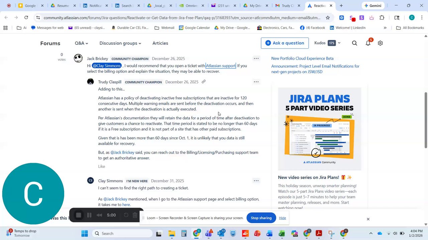Follow the Atlassian support link

click(221, 66)
